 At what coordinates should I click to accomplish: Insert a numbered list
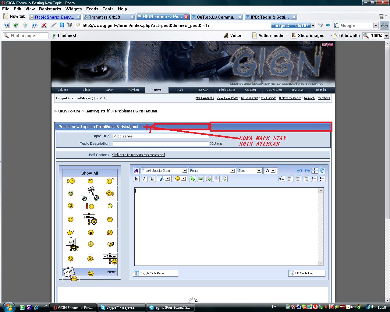[314, 179]
